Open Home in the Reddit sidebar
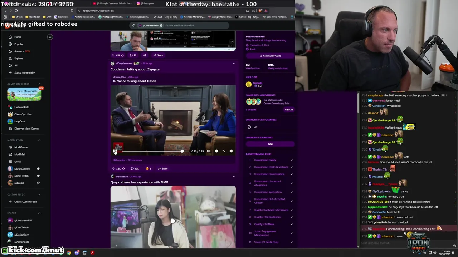 point(18,37)
